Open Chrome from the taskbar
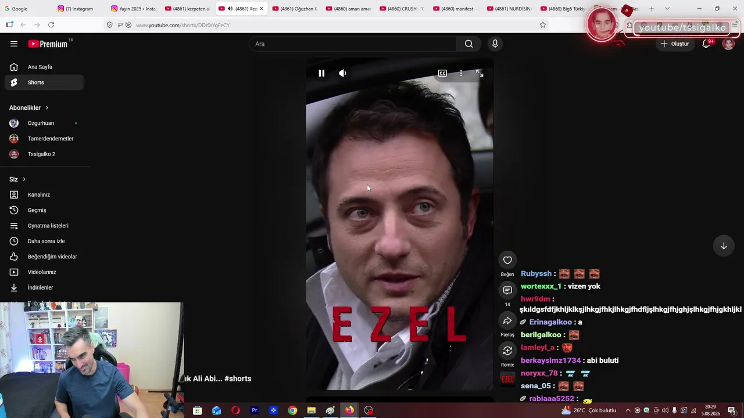This screenshot has width=744, height=418. click(292, 410)
